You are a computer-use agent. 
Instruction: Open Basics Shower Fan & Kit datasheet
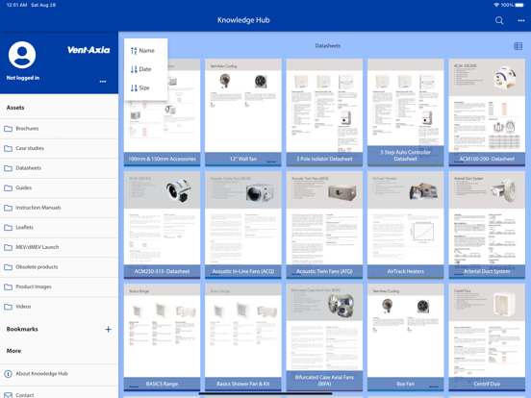point(243,337)
